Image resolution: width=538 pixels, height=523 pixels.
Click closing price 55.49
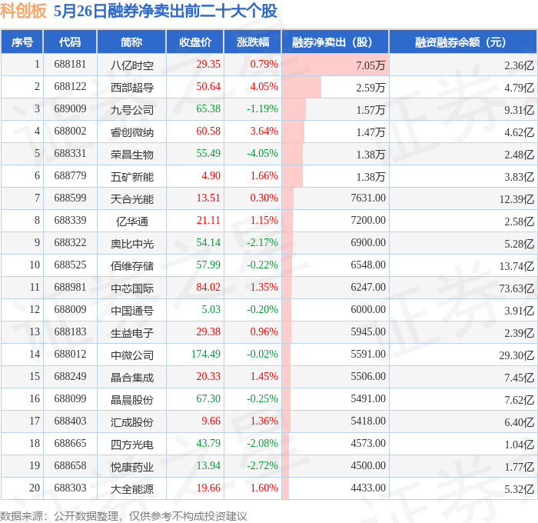208,154
